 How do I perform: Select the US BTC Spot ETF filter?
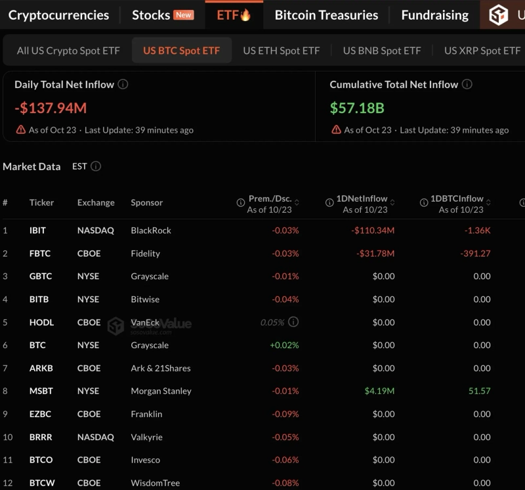coord(182,51)
